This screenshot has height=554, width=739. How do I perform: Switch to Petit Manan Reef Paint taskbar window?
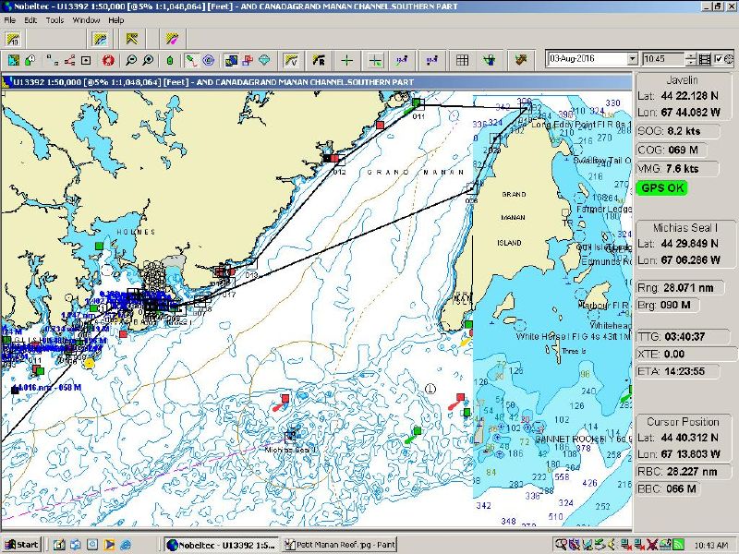pos(340,544)
